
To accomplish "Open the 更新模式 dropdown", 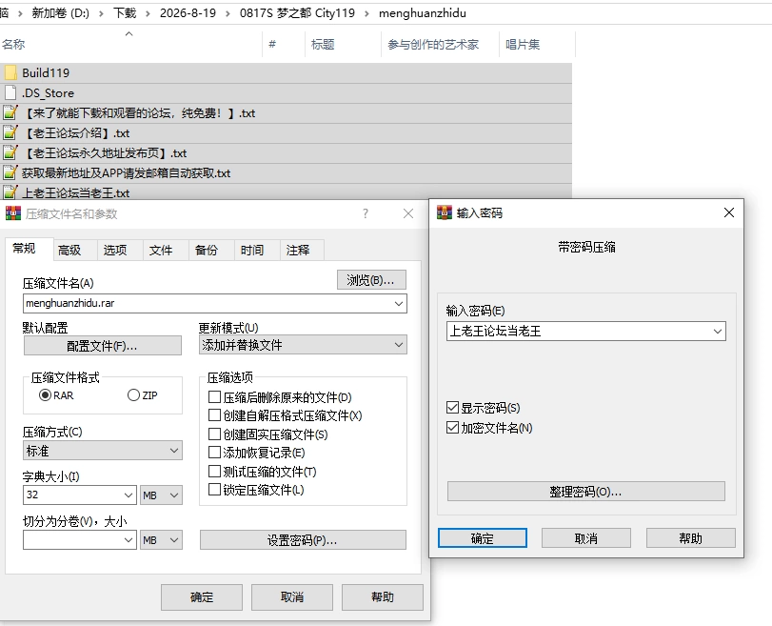I will (x=303, y=345).
